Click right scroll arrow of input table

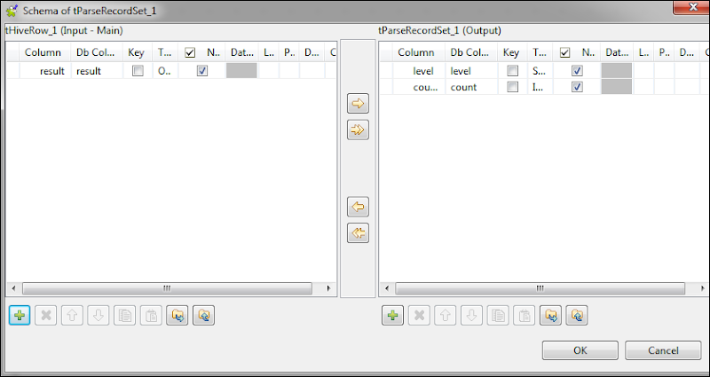[x=328, y=288]
